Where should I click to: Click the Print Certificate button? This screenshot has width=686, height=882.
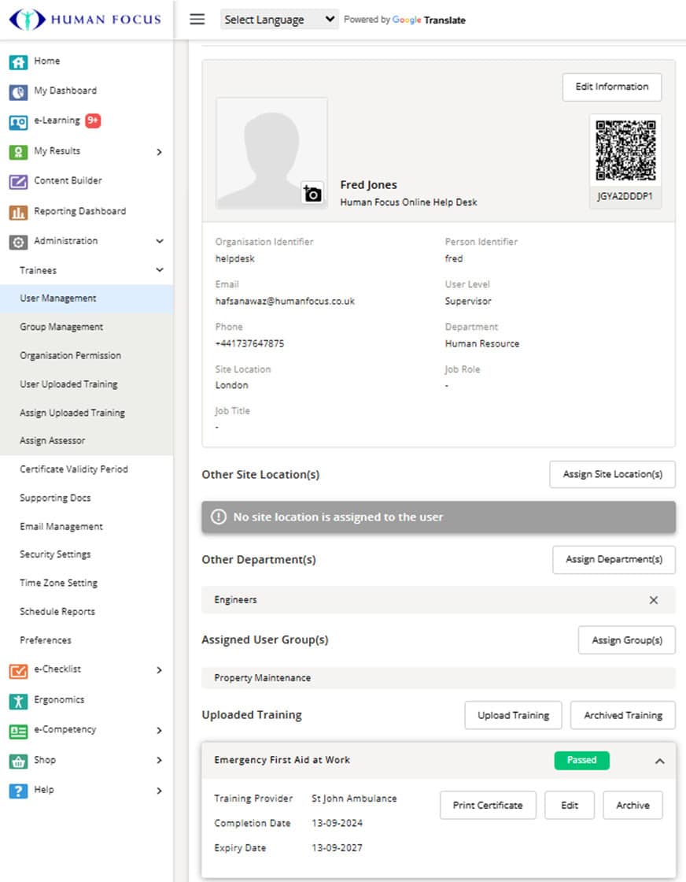coord(488,806)
